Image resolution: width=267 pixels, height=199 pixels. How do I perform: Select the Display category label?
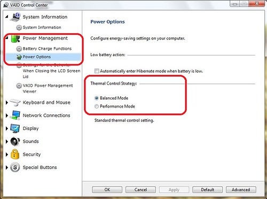[30, 128]
